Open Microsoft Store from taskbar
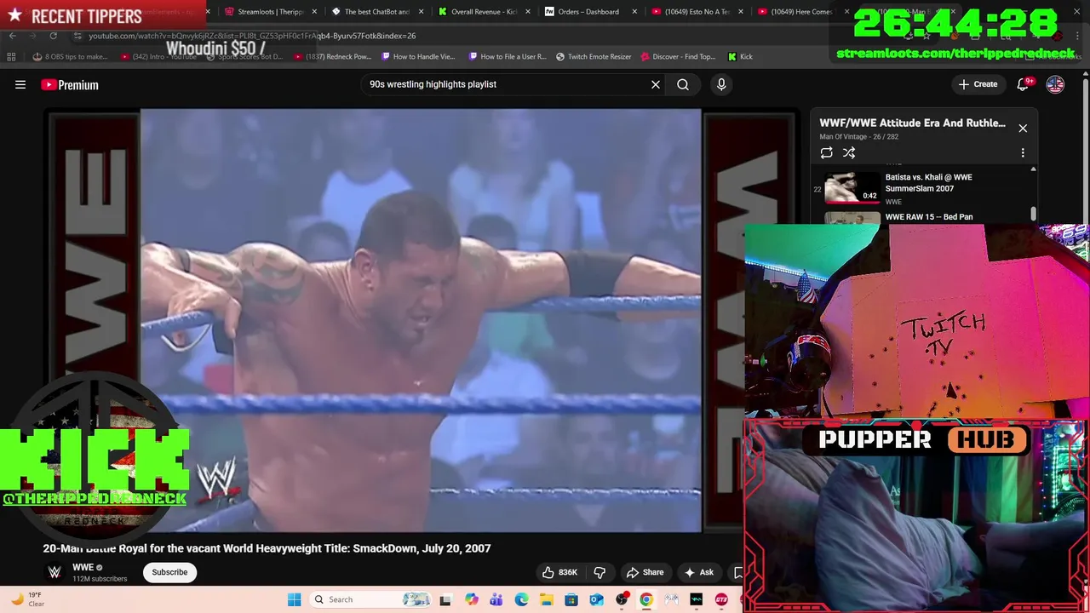This screenshot has height=613, width=1090. 571,599
